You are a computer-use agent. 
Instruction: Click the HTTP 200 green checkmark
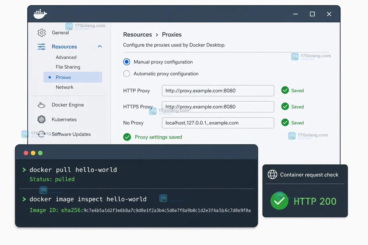[x=279, y=201]
